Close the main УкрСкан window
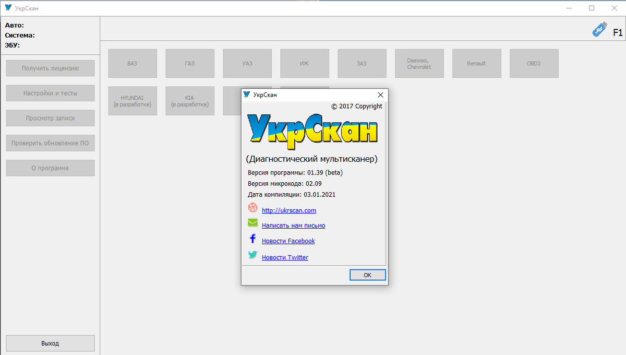 (x=614, y=8)
